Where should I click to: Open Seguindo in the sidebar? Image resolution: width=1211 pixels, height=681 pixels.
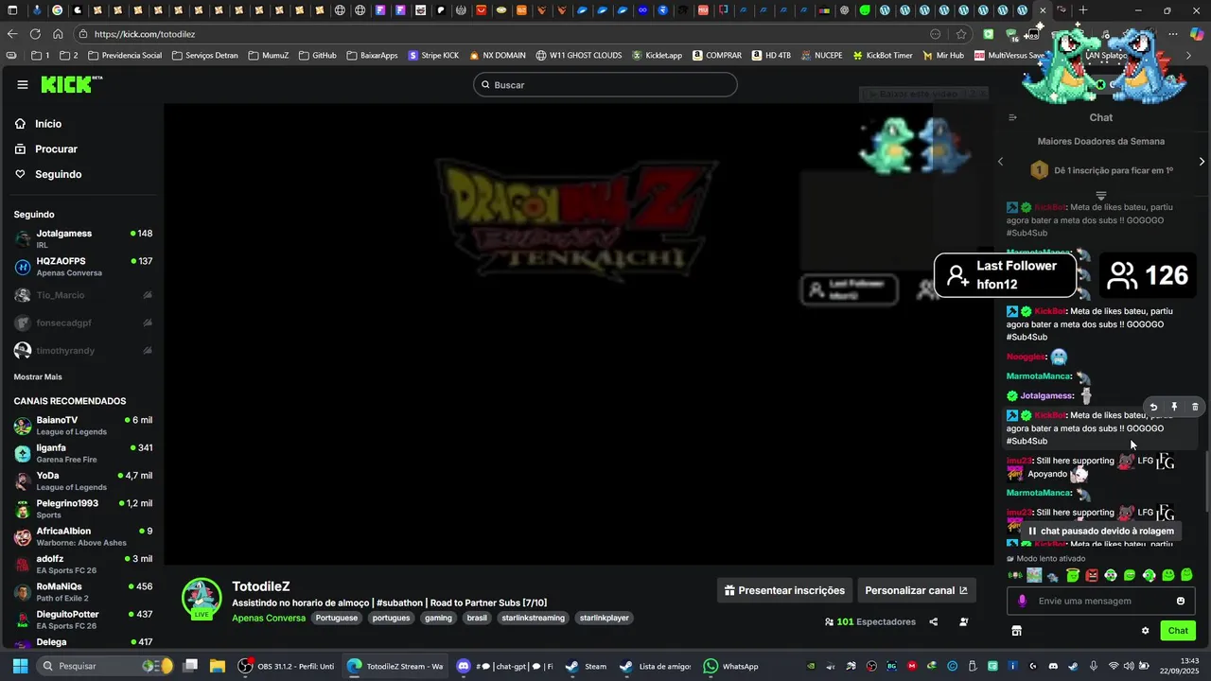pyautogui.click(x=58, y=174)
